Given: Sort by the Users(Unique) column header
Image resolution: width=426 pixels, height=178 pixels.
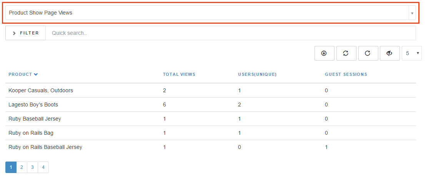Looking at the screenshot, I should [257, 74].
